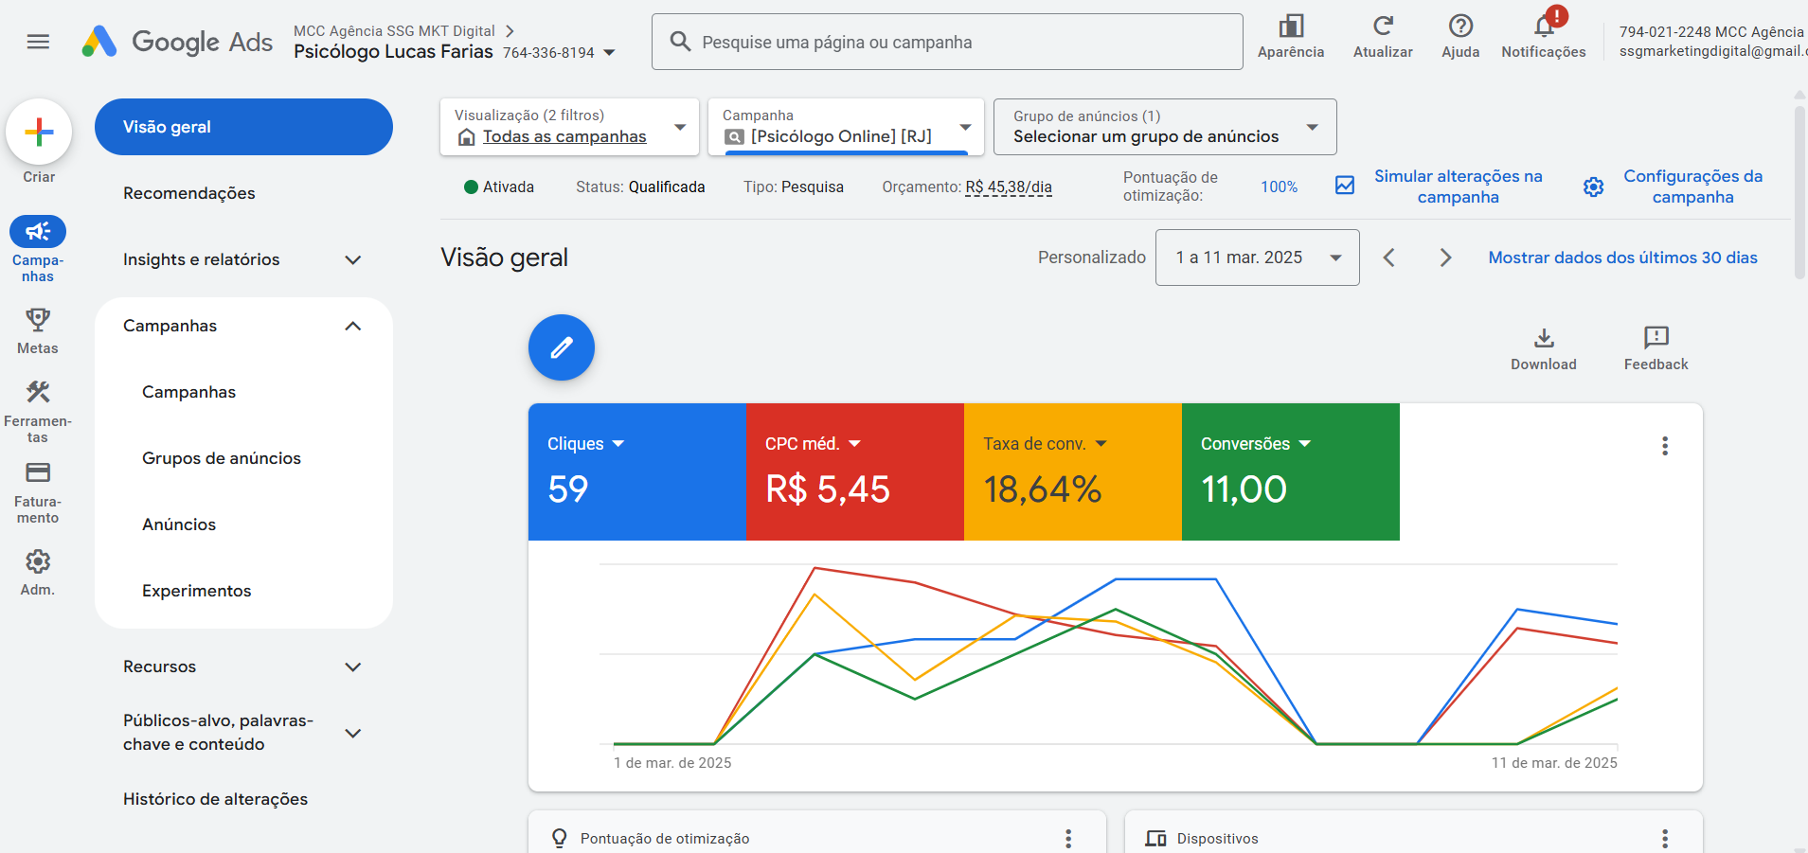Open the Grupo de anúncios dropdown

coord(1165,127)
